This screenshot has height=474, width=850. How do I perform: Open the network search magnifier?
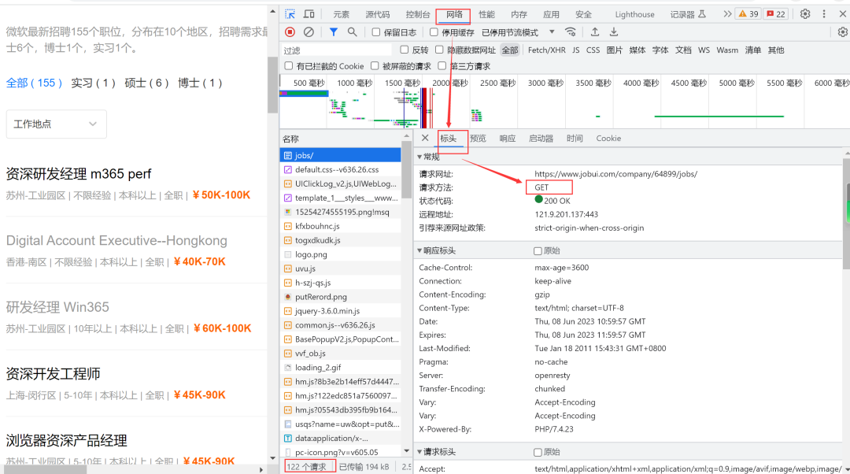pyautogui.click(x=352, y=32)
